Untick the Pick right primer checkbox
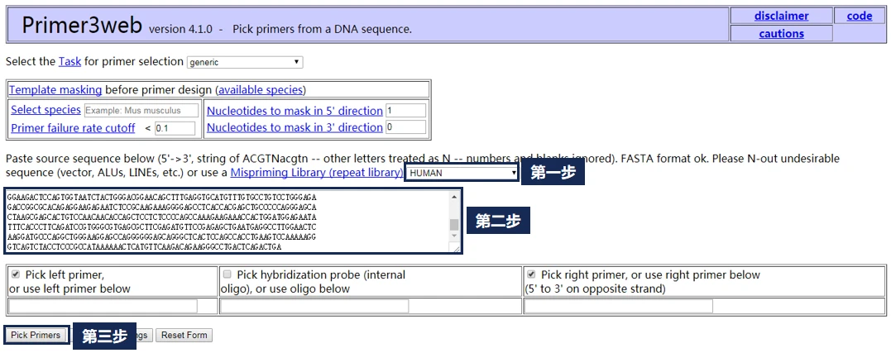The width and height of the screenshot is (891, 353). coord(531,274)
